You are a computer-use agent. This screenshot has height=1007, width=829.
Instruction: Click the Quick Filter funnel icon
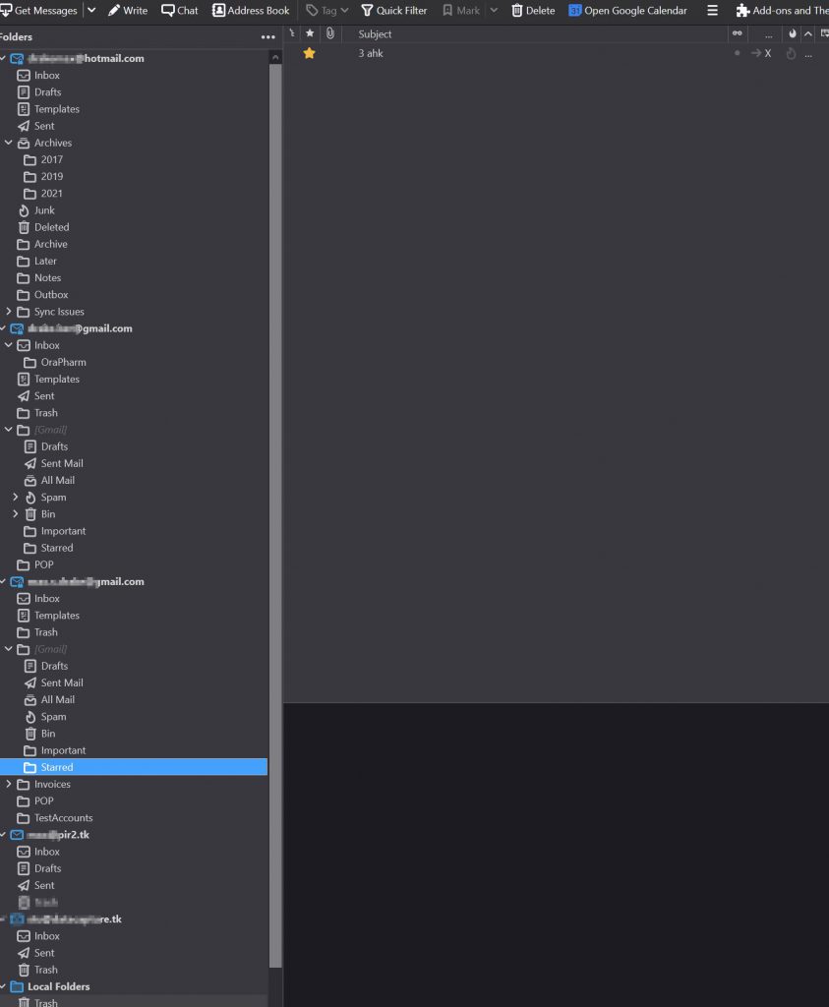[367, 11]
